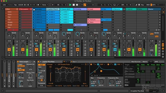
Task: Toggle the Draw Mode pencil icon
Action: 136,5
